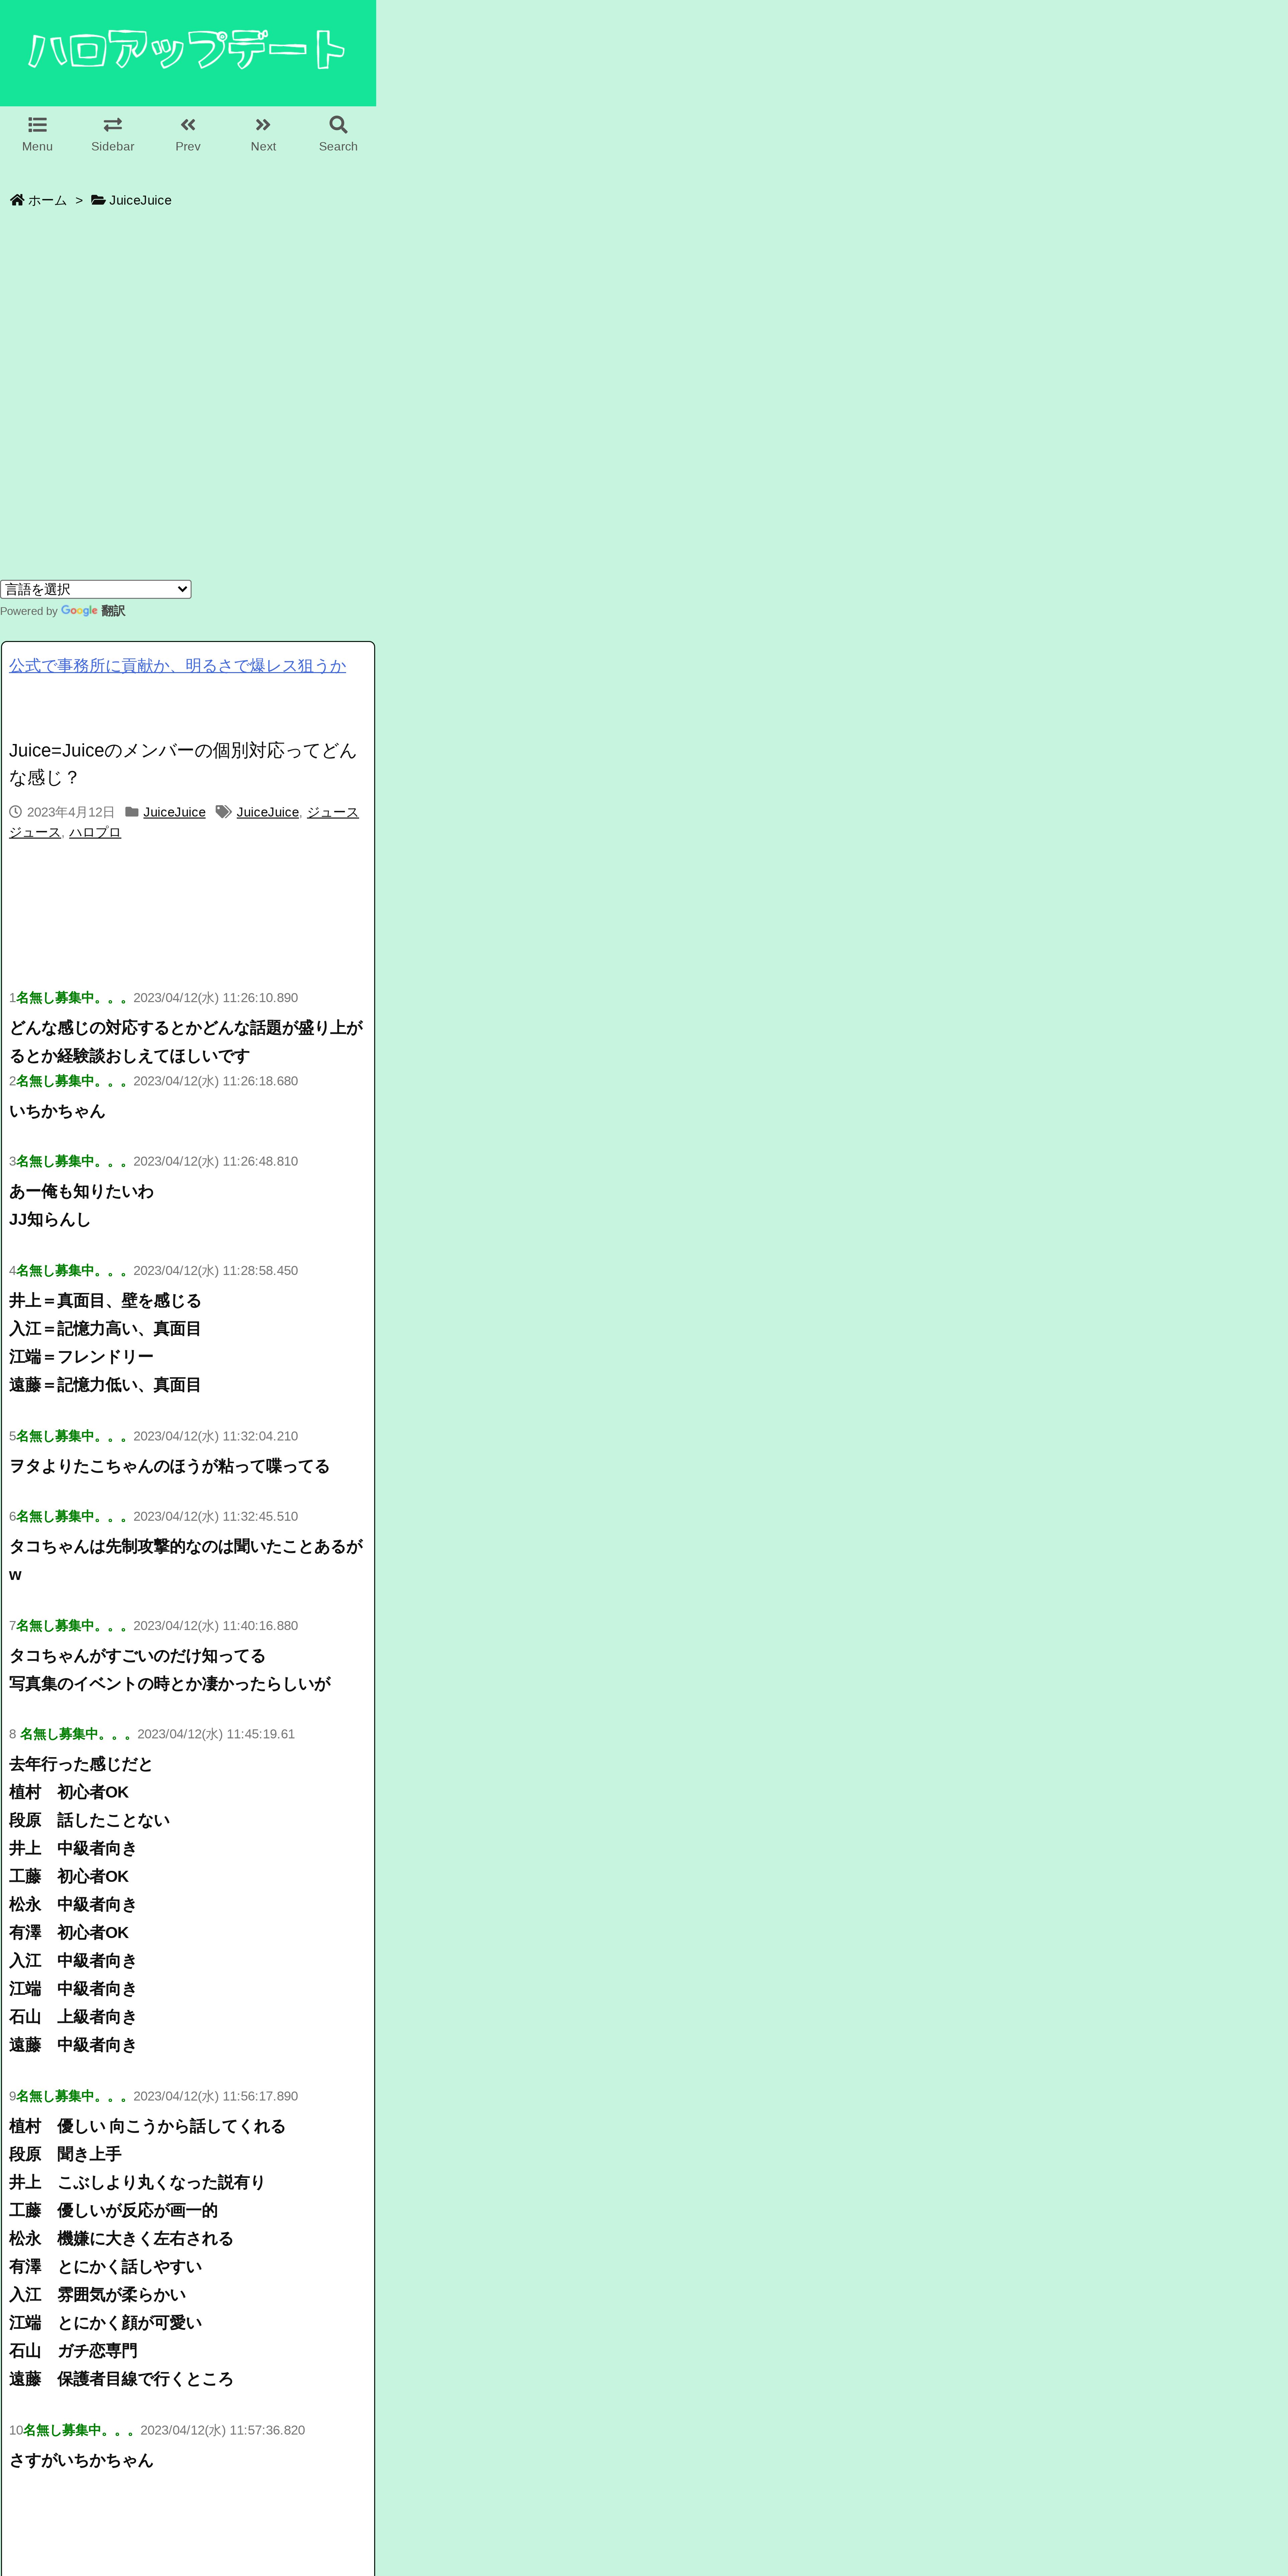The image size is (1288, 2576).
Task: Click comment 5 text about たこちゃん
Action: (169, 1466)
